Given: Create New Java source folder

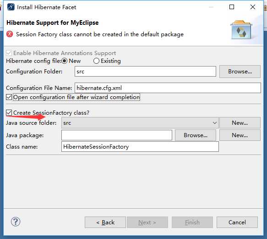Looking at the screenshot, I should click(240, 123).
